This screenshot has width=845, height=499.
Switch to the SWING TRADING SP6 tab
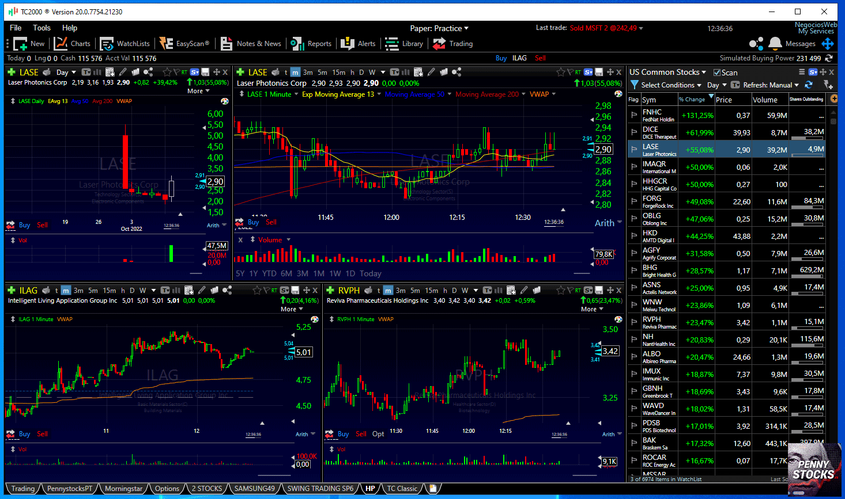[320, 489]
